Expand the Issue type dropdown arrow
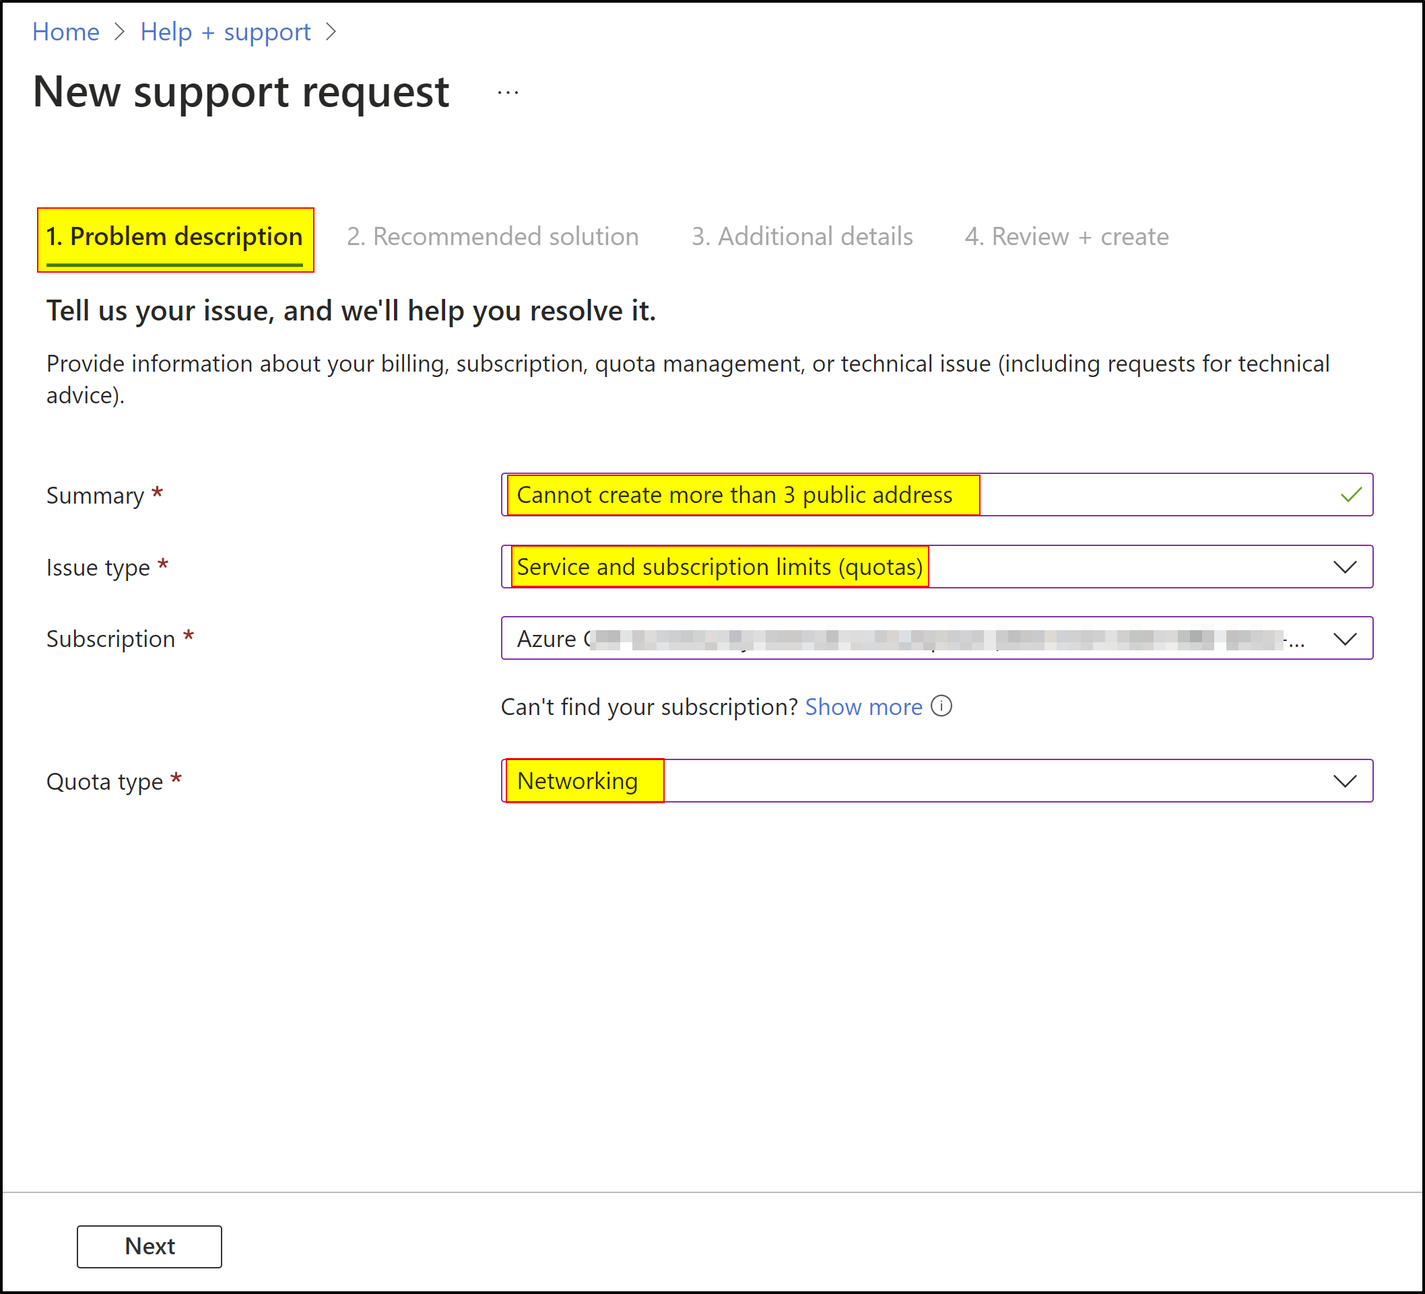Image resolution: width=1425 pixels, height=1294 pixels. pos(1344,567)
